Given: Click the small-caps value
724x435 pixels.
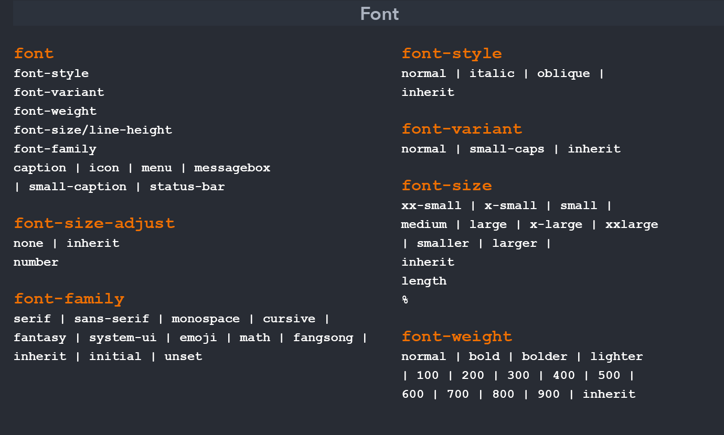Looking at the screenshot, I should (x=507, y=149).
